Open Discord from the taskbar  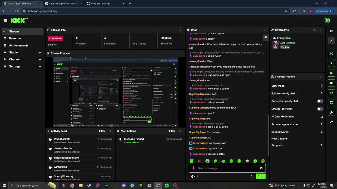click(x=124, y=186)
